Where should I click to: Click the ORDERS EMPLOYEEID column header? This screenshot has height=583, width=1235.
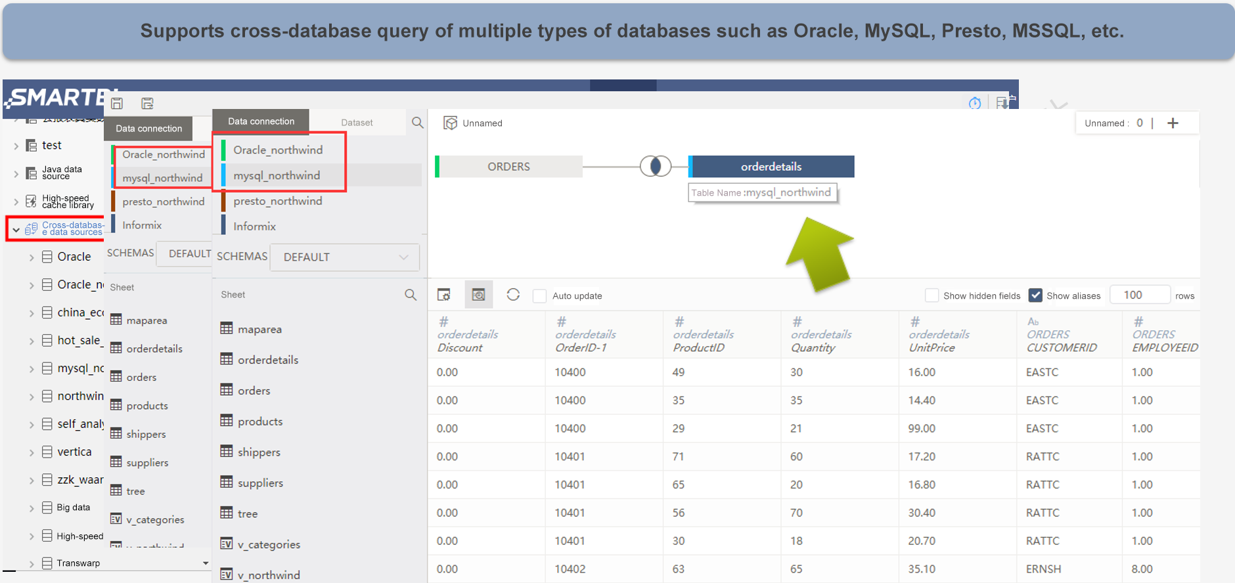1161,335
